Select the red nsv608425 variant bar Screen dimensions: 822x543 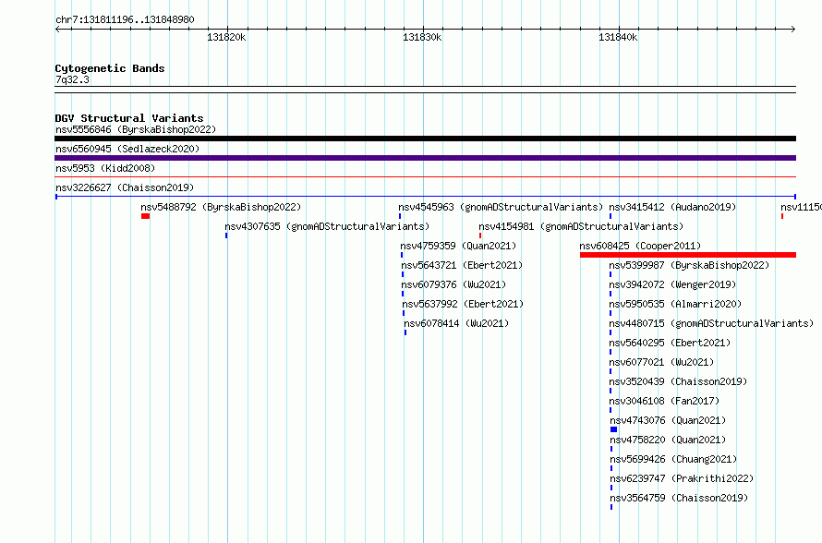[688, 255]
